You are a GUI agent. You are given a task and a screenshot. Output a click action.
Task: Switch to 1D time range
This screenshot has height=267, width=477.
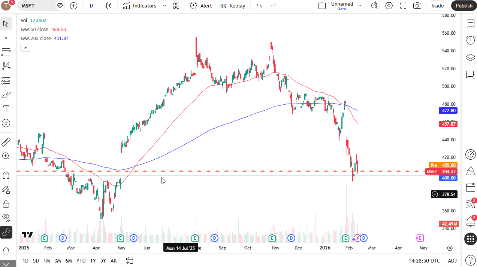coord(25,261)
